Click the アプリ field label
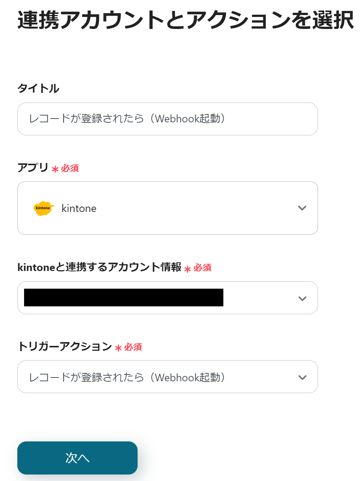The width and height of the screenshot is (364, 481). (x=33, y=167)
